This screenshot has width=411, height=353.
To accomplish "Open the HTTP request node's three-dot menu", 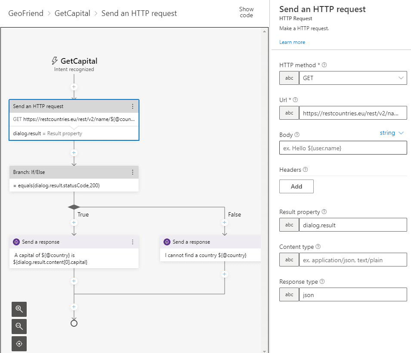I will [133, 106].
